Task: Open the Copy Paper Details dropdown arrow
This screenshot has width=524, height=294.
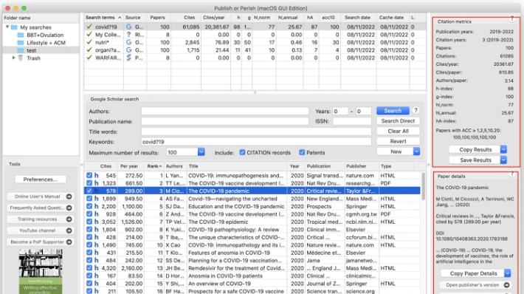Action: coord(507,273)
